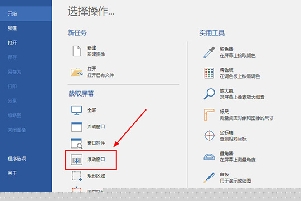Click the 调色板 color grid icon
The width and height of the screenshot is (301, 201).
coord(209,73)
